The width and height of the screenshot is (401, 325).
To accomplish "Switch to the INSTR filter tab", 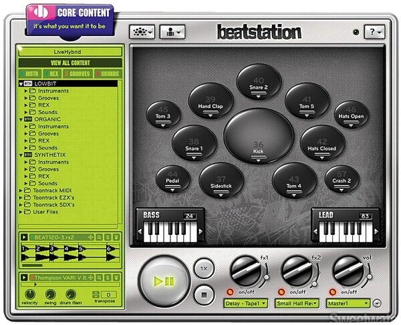I will click(30, 74).
